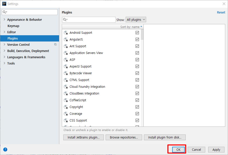
Task: Expand the Appearance & Behavior tree node
Action: pos(4,19)
